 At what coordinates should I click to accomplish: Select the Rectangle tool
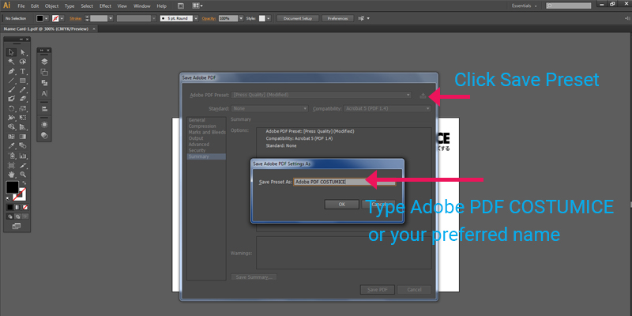point(23,81)
